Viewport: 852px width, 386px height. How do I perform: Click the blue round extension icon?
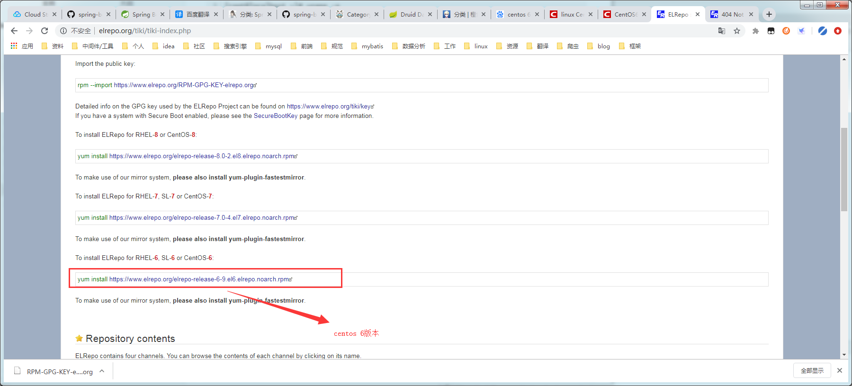pyautogui.click(x=823, y=31)
